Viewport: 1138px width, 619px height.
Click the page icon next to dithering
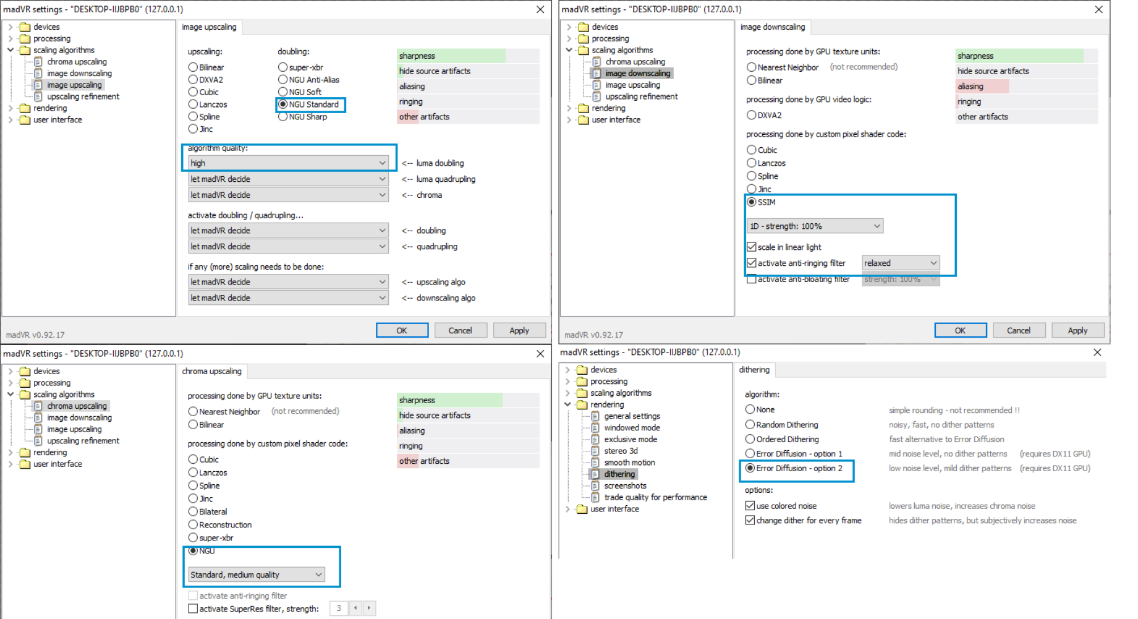[595, 474]
